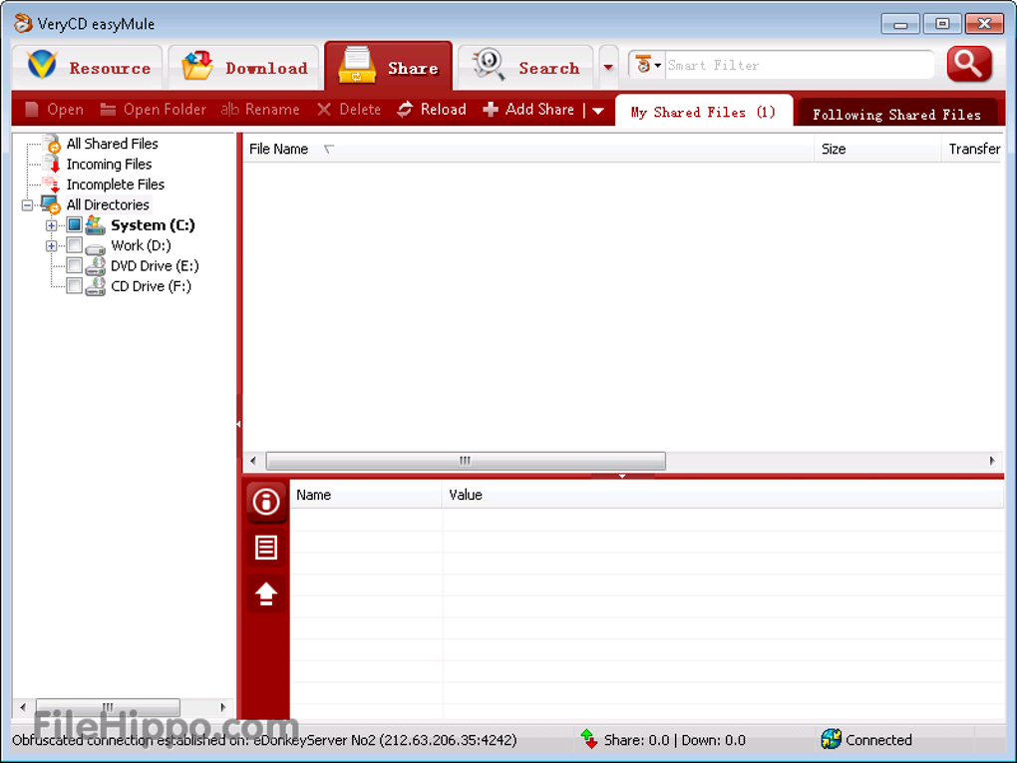
Task: Select Incoming Files in tree
Action: 109,165
